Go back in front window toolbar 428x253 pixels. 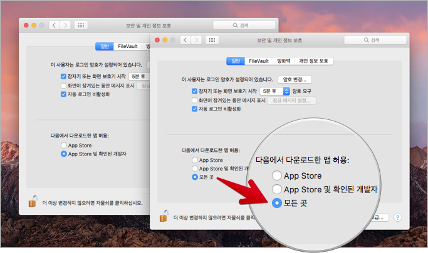click(185, 40)
